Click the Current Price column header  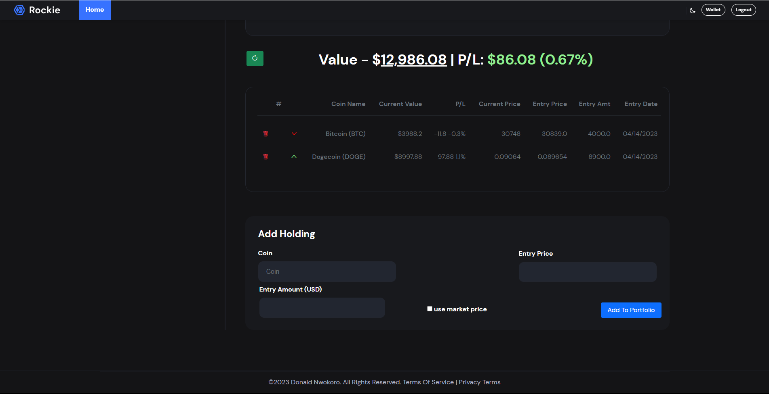pyautogui.click(x=499, y=104)
